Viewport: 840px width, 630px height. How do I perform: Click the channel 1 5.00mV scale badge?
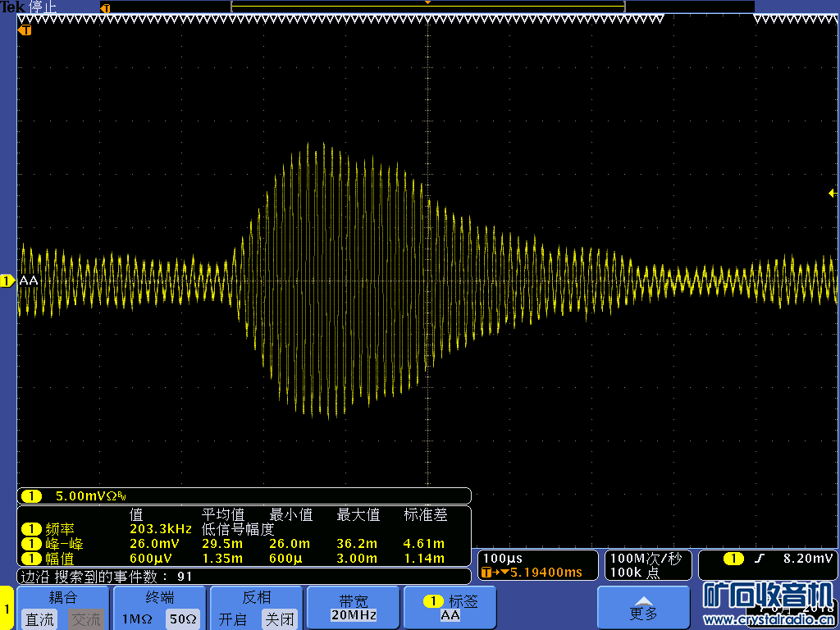[31, 496]
